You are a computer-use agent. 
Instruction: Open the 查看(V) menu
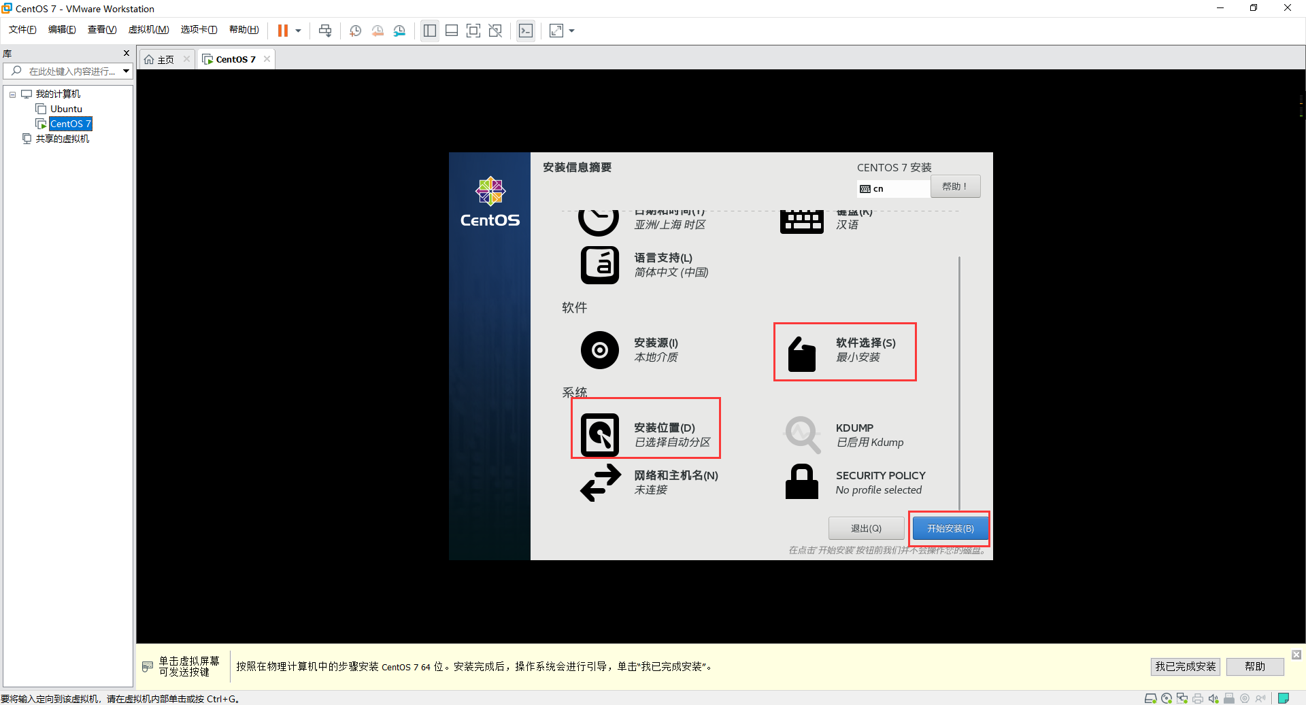pyautogui.click(x=102, y=30)
